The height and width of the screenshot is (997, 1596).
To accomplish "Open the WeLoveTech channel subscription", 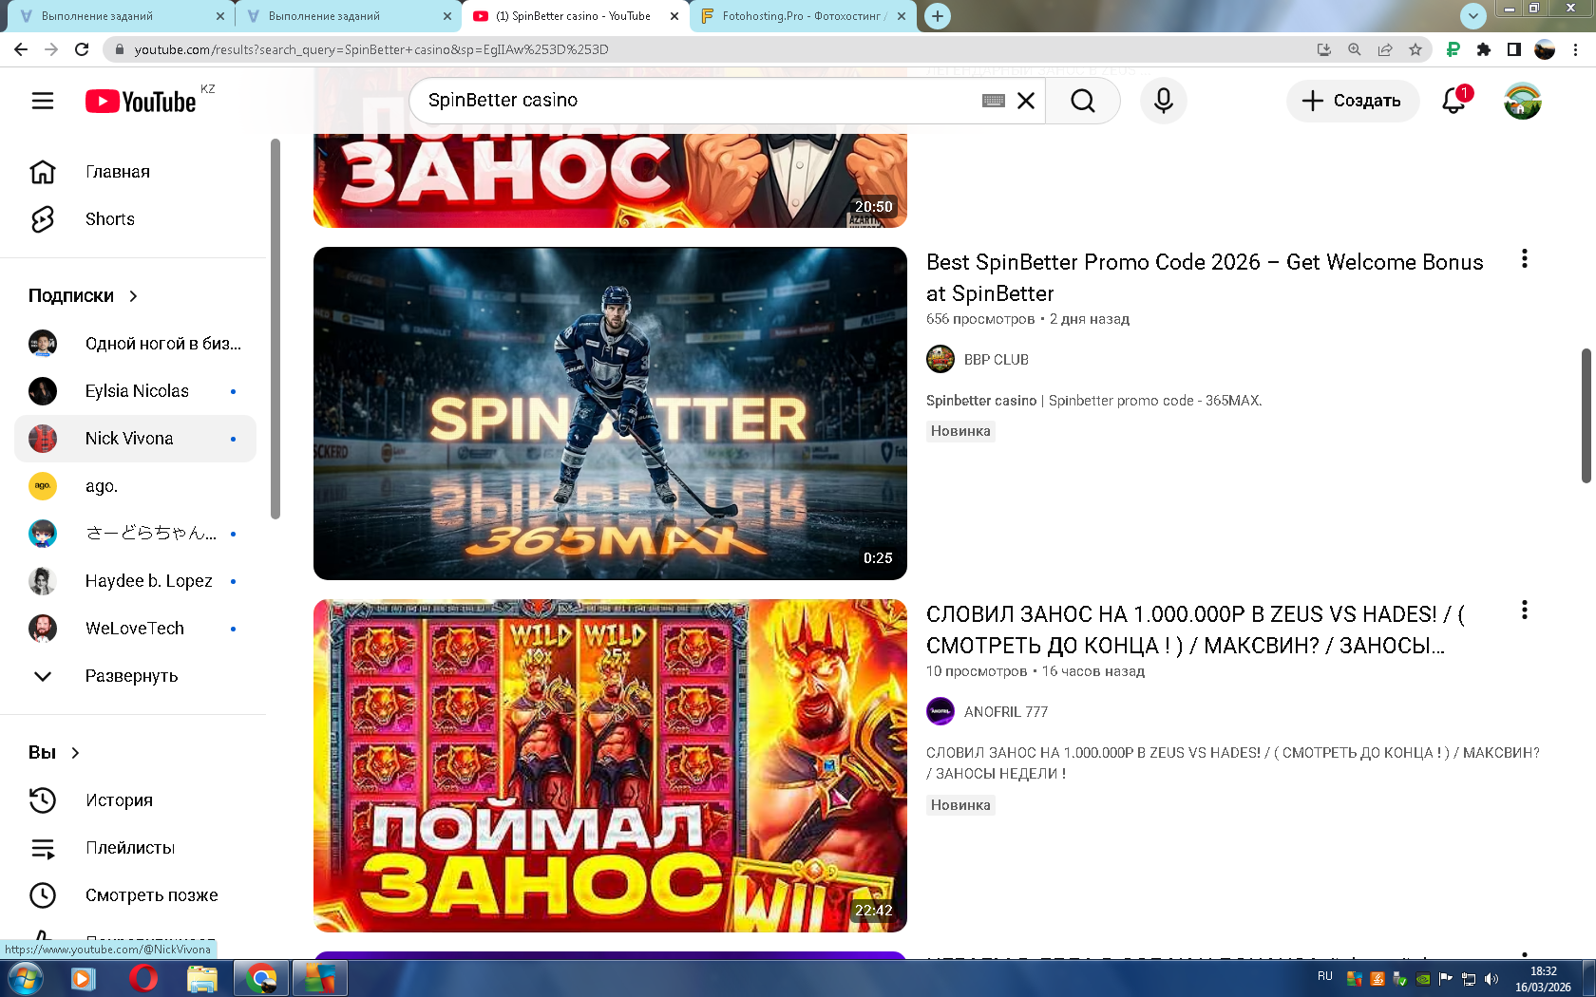I will click(136, 629).
